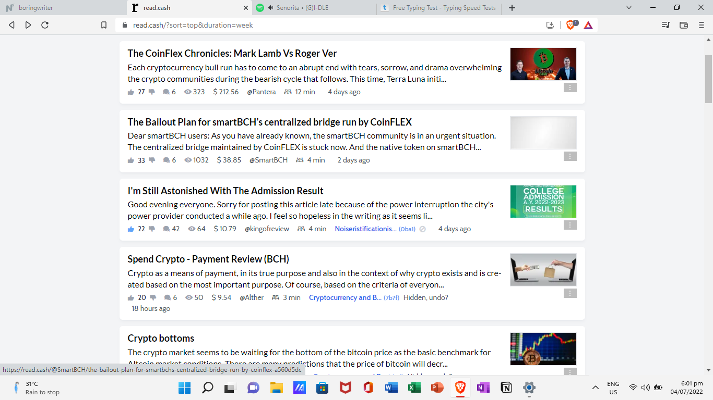Visit the @Pantera author profile
The image size is (713, 400).
262,92
